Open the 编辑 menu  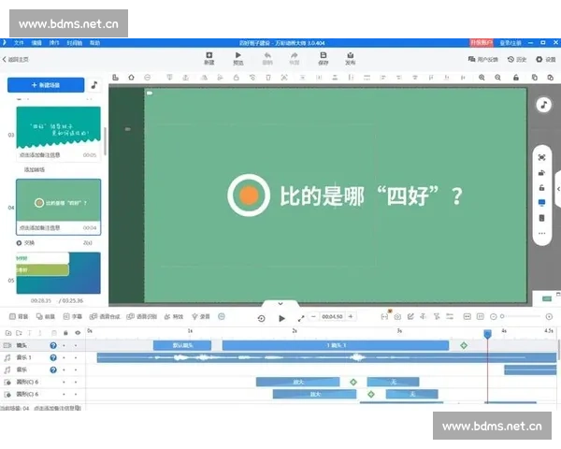coord(36,43)
